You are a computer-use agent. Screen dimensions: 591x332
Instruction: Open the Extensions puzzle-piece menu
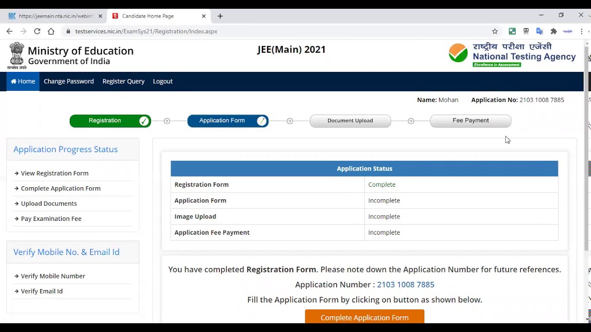[554, 31]
